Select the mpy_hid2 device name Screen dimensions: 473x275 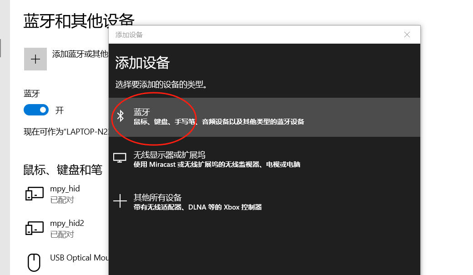pyautogui.click(x=67, y=223)
